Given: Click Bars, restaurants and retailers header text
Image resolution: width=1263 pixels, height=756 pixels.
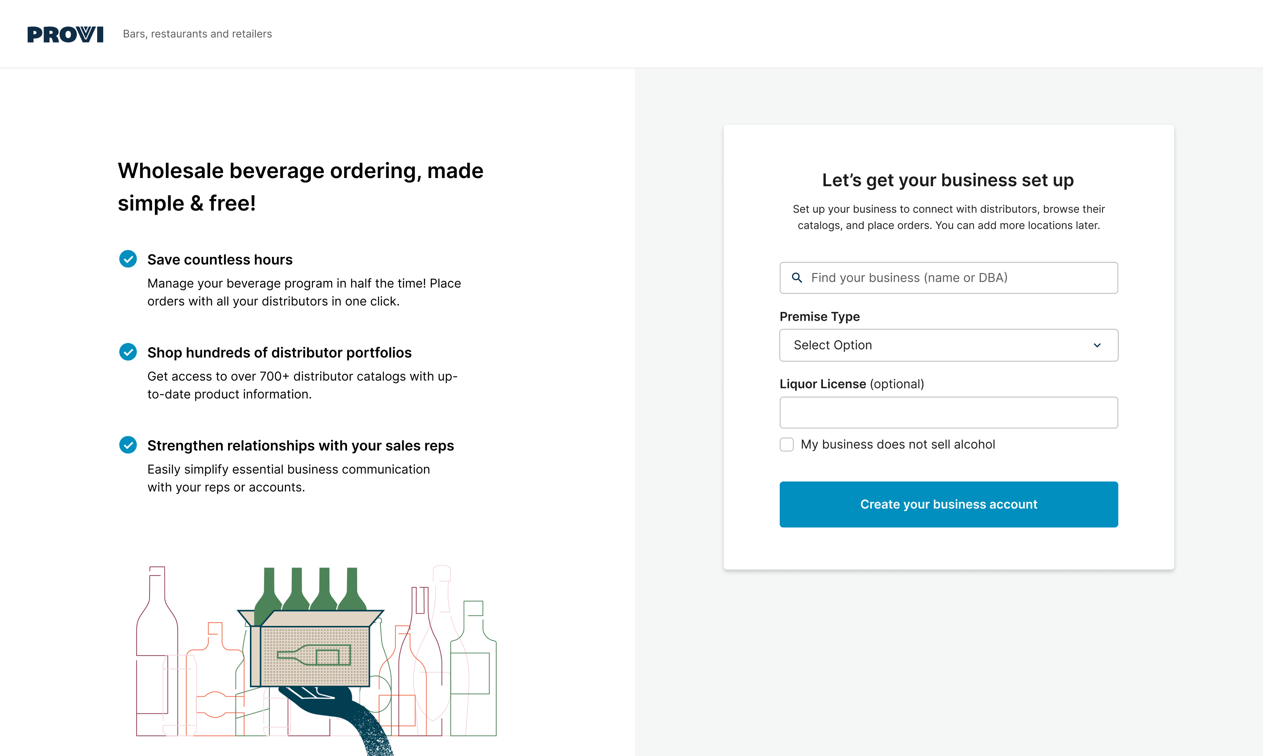Looking at the screenshot, I should (x=197, y=34).
